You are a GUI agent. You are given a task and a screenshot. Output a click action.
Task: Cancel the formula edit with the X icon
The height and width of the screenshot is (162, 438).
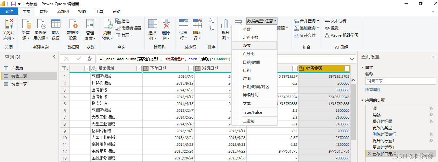pyautogui.click(x=67, y=59)
